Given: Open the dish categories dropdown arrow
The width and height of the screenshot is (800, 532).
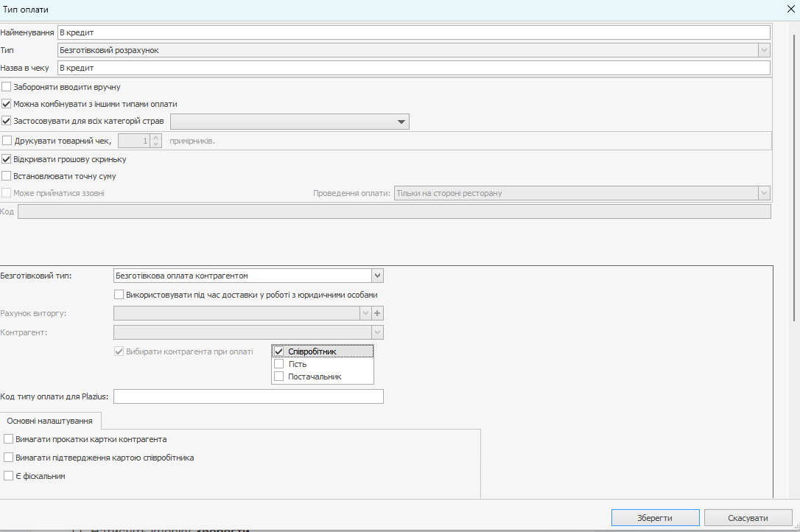Looking at the screenshot, I should point(401,122).
